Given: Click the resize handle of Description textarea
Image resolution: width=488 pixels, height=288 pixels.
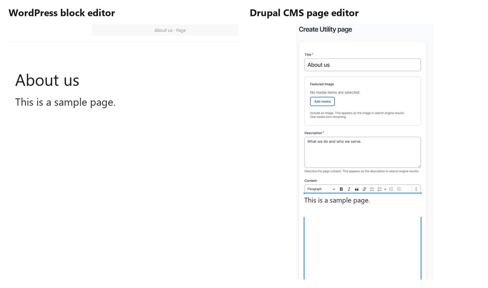Looking at the screenshot, I should pyautogui.click(x=419, y=166).
